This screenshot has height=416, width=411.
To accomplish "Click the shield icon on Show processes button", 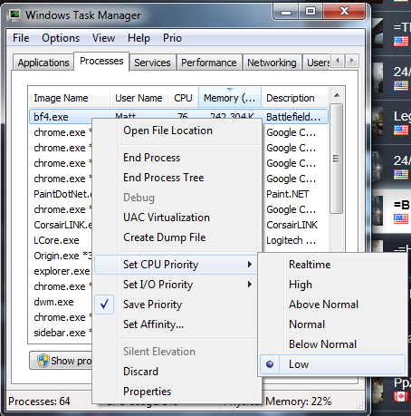I will pyautogui.click(x=43, y=361).
